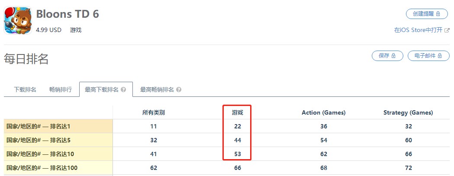Switch to the 畅销排行 tab
Screen dimensions: 454x176
point(61,90)
